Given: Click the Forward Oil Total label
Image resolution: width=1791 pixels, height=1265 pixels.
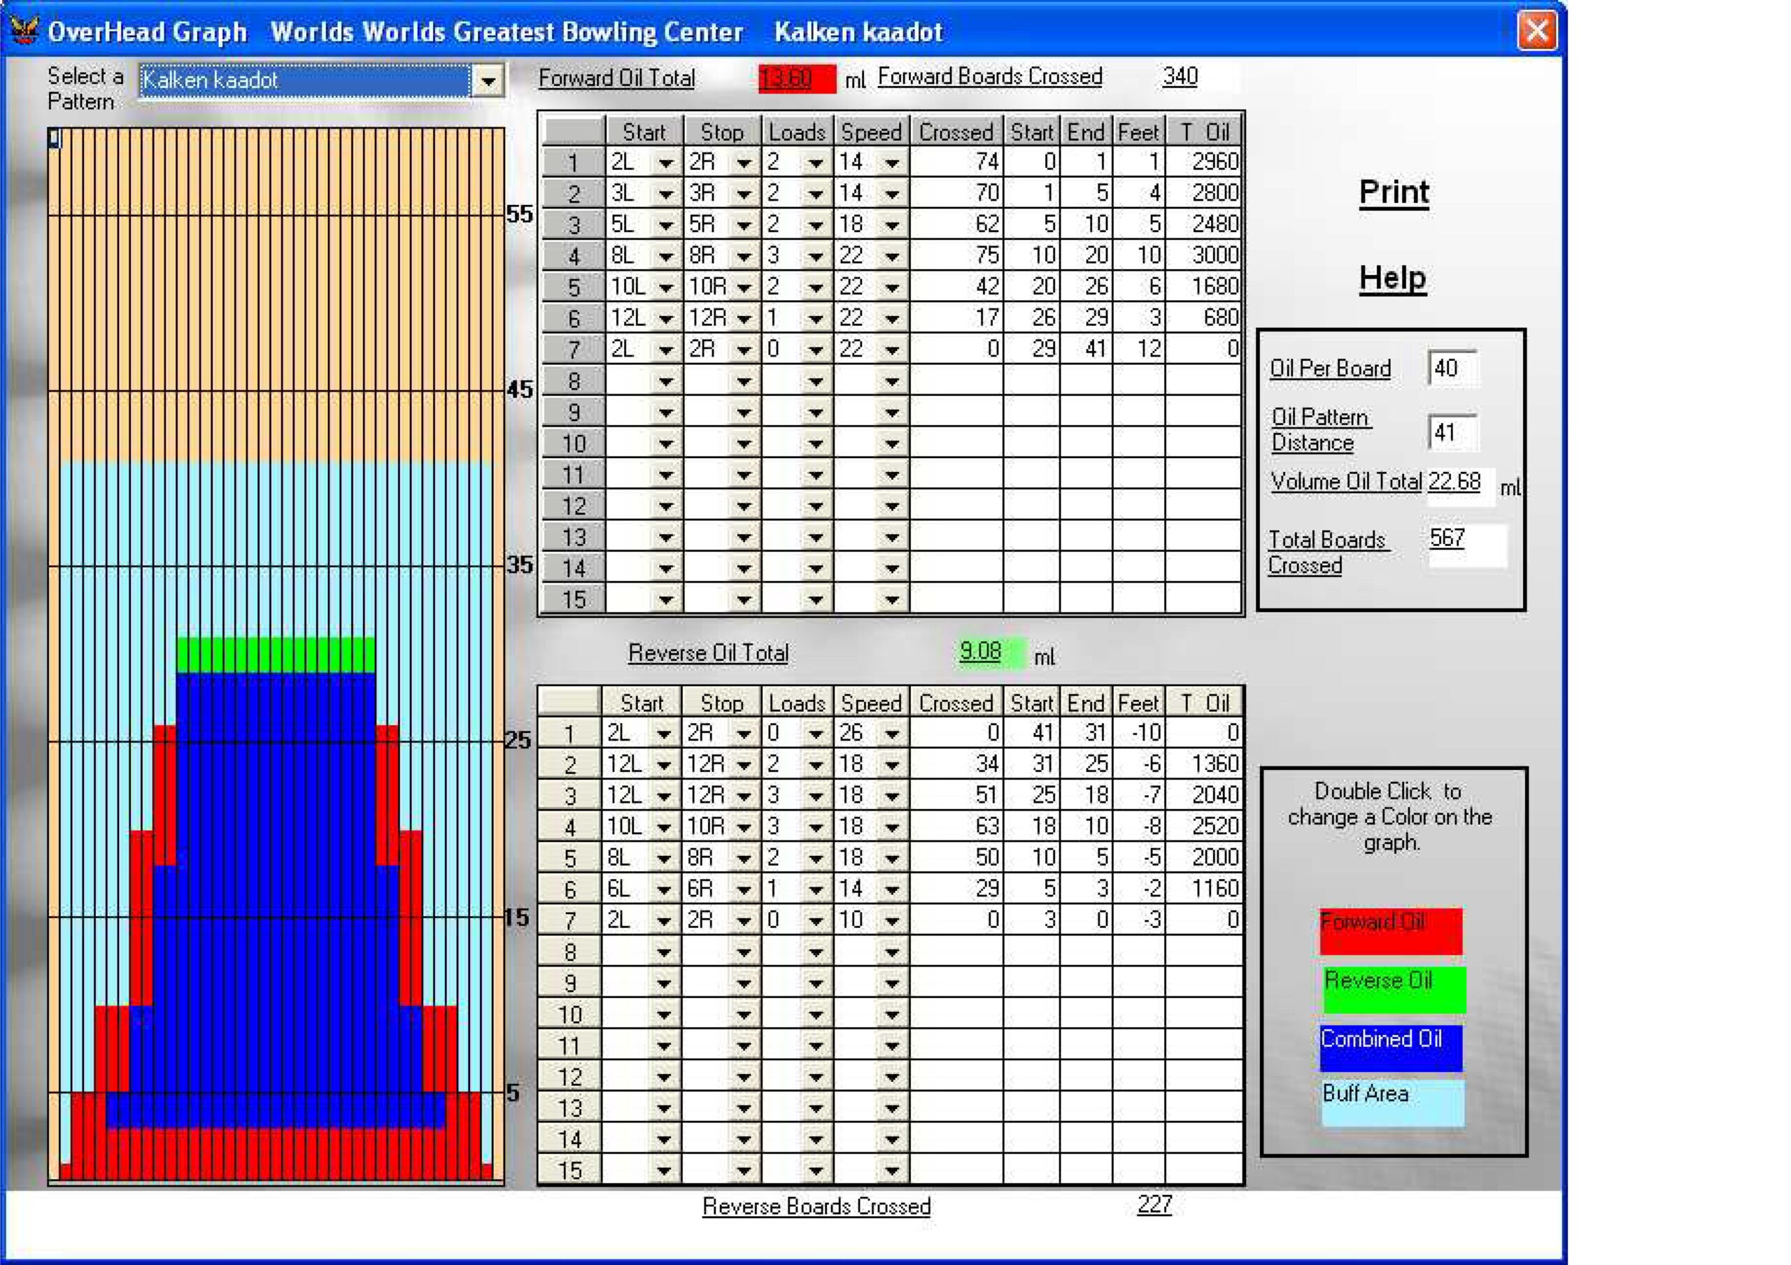Looking at the screenshot, I should click(616, 79).
